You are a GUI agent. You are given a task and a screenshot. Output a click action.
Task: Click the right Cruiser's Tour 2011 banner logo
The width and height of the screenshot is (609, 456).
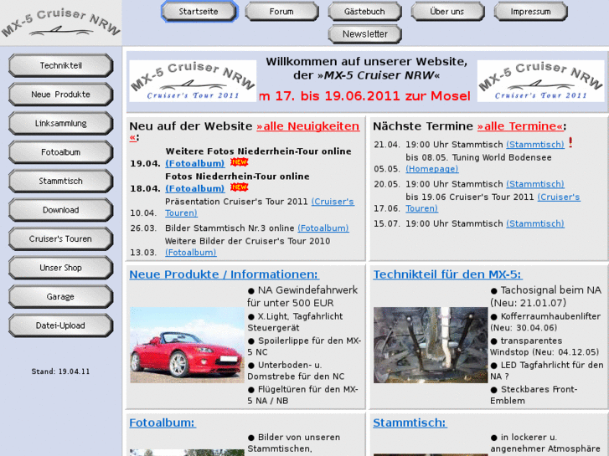[x=540, y=80]
